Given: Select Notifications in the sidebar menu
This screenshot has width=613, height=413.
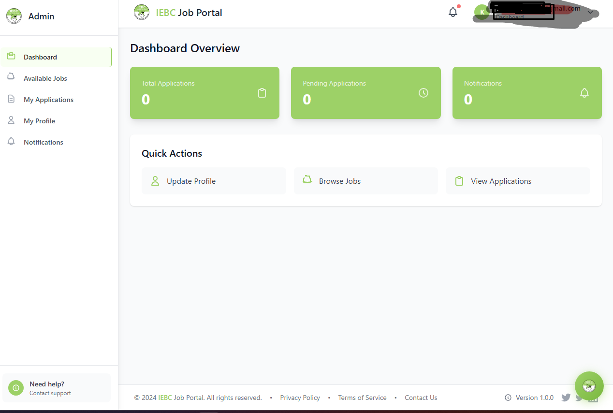Looking at the screenshot, I should coord(44,142).
